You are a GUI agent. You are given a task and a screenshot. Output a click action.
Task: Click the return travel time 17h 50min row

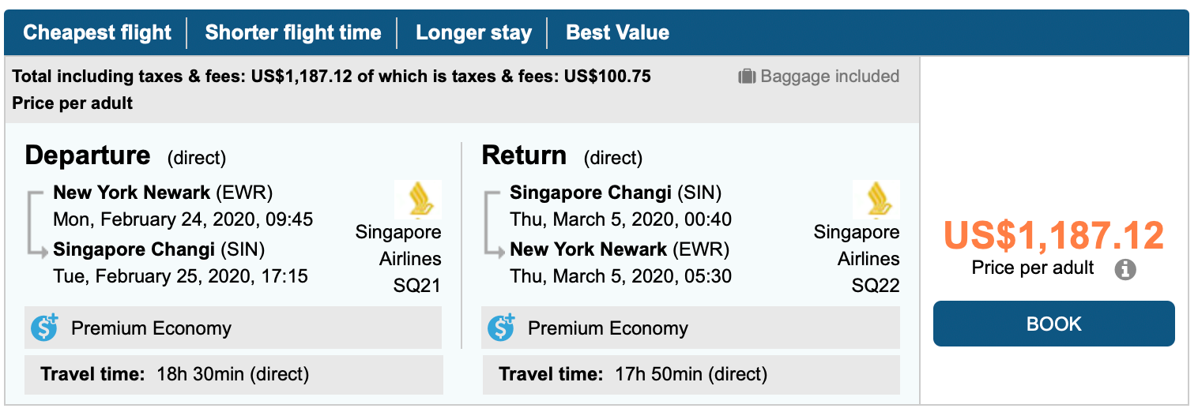click(690, 374)
